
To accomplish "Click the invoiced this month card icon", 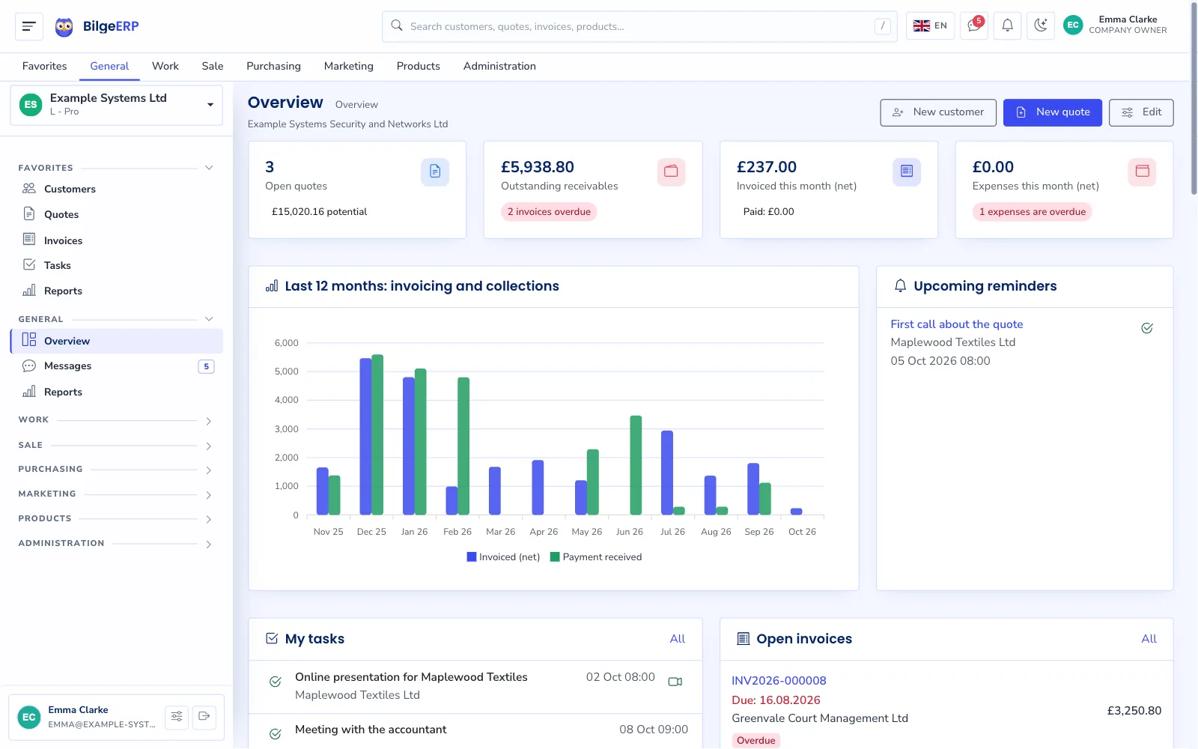I will click(x=907, y=172).
